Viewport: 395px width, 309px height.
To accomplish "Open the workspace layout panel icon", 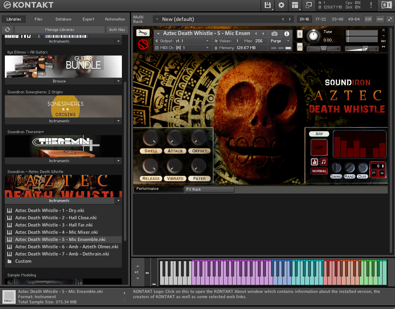I will [x=295, y=5].
